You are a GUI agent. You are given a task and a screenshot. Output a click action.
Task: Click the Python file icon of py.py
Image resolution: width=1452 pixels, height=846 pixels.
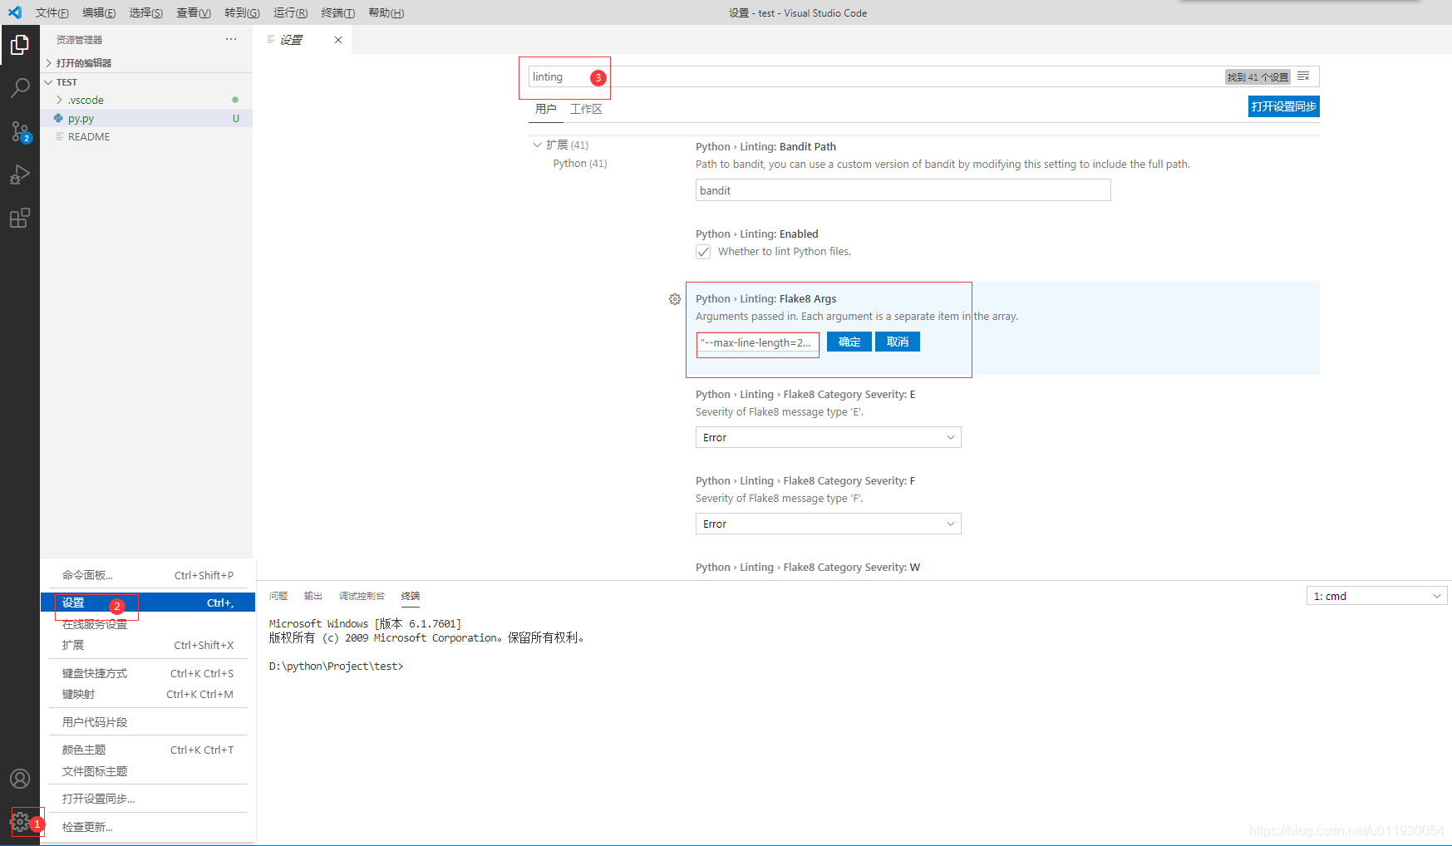click(x=58, y=118)
